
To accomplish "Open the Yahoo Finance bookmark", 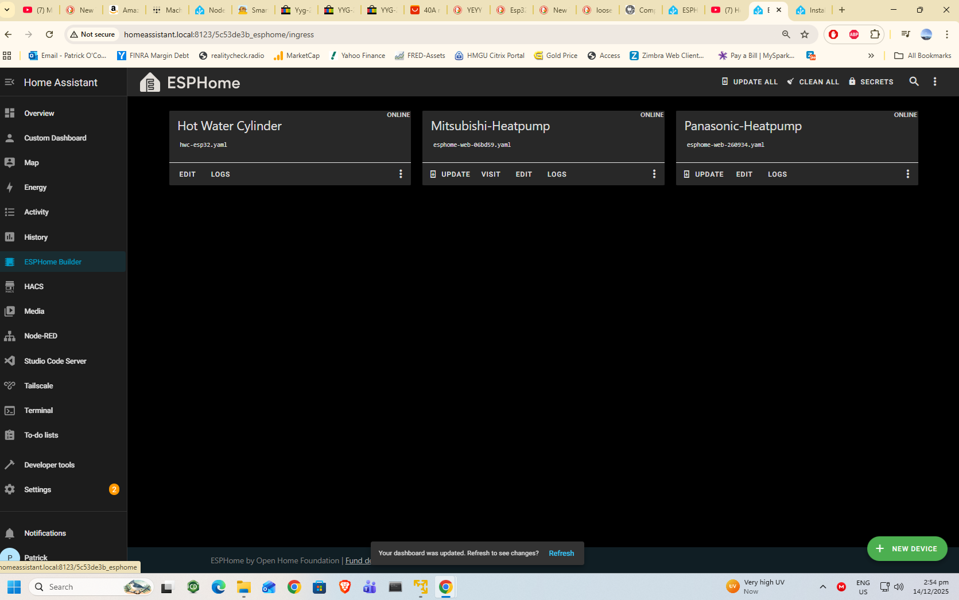I will pos(357,56).
